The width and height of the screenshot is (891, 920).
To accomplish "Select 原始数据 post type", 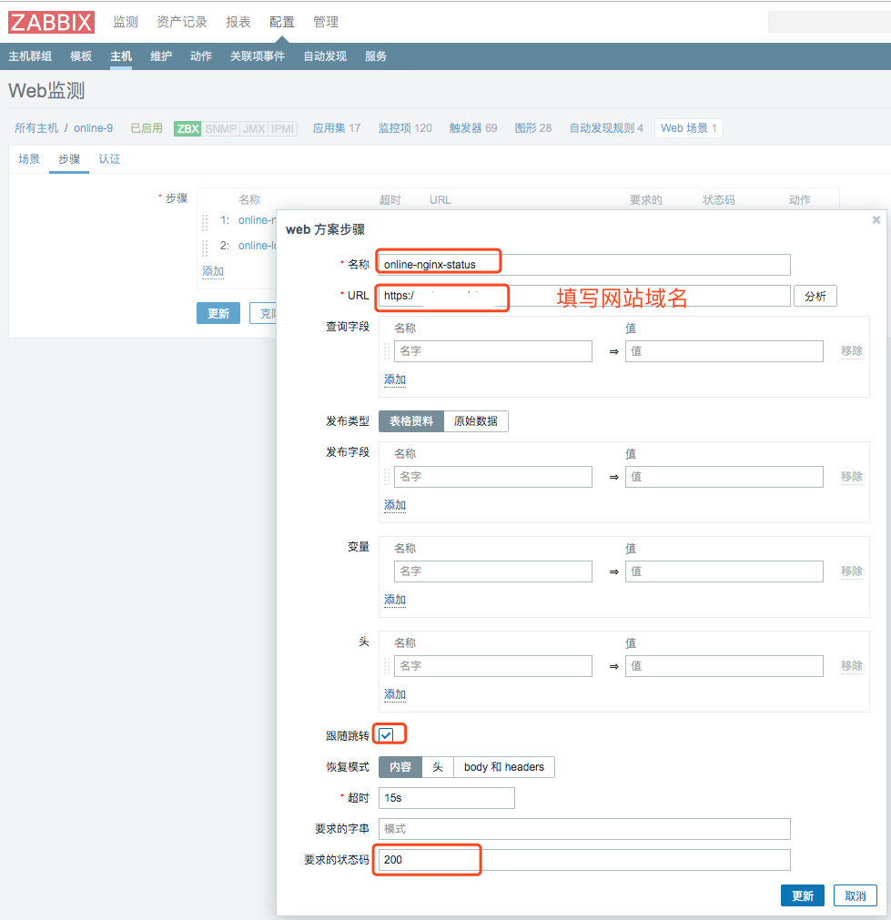I will (x=476, y=421).
